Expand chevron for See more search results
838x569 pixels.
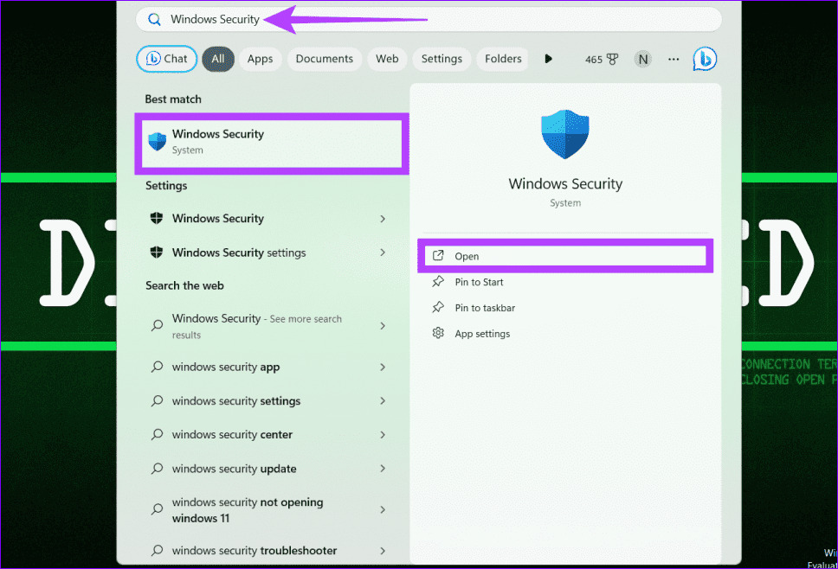tap(383, 326)
